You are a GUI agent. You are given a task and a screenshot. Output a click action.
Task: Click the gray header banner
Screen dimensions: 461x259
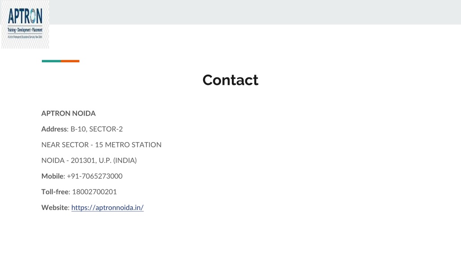pyautogui.click(x=255, y=12)
